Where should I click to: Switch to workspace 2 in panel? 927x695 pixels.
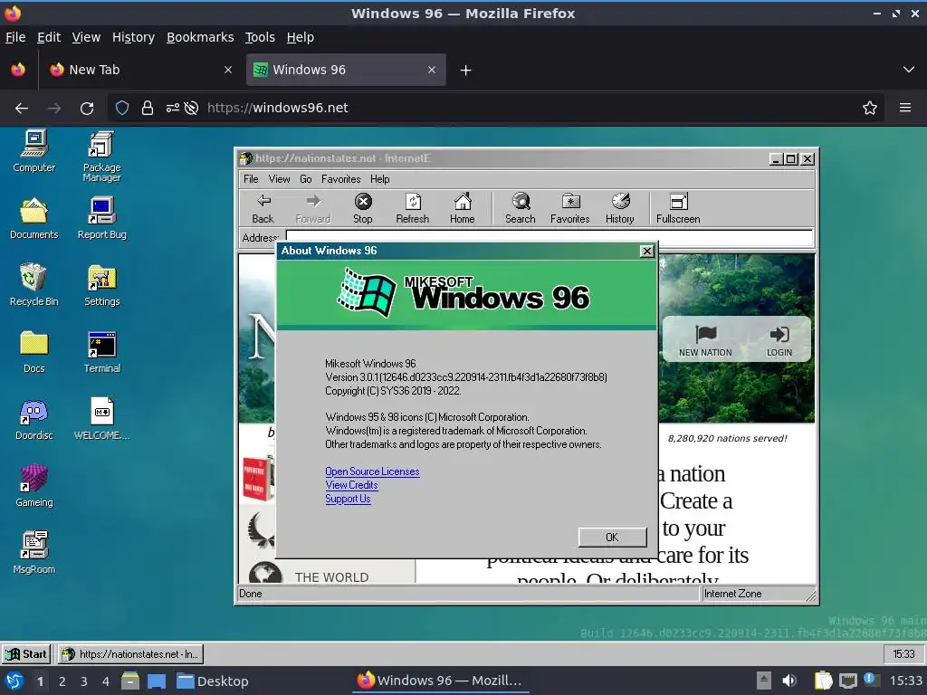pyautogui.click(x=62, y=681)
